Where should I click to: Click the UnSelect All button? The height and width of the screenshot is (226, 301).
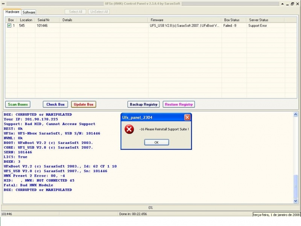click(x=99, y=12)
